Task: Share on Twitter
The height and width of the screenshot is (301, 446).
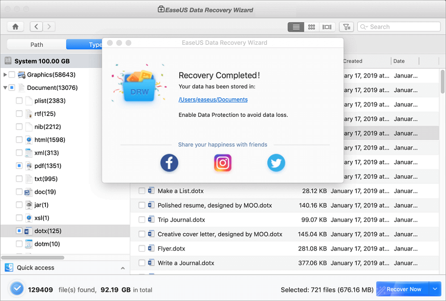Action: tap(276, 163)
